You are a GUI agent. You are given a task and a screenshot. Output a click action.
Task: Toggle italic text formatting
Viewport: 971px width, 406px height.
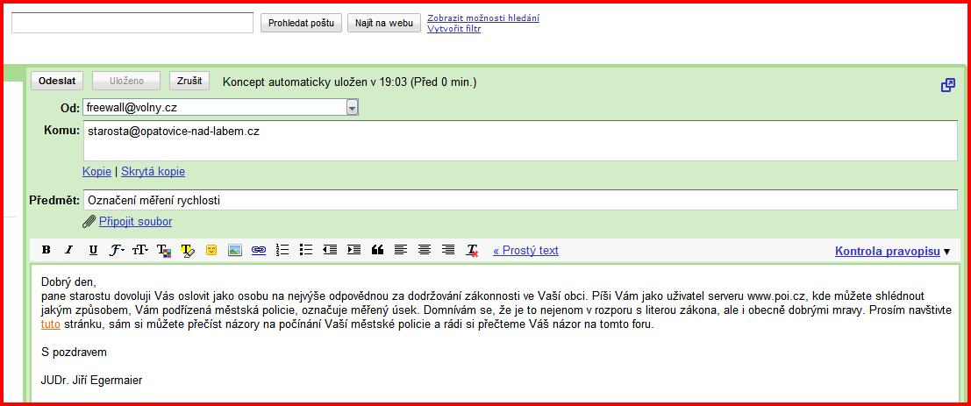(69, 251)
